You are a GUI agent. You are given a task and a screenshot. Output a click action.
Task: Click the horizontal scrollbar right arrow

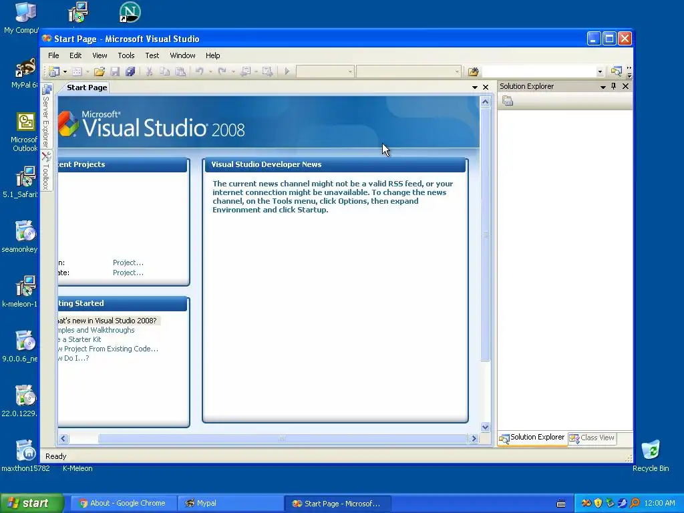point(474,438)
